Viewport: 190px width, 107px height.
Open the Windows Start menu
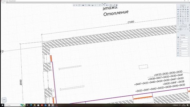(2, 105)
